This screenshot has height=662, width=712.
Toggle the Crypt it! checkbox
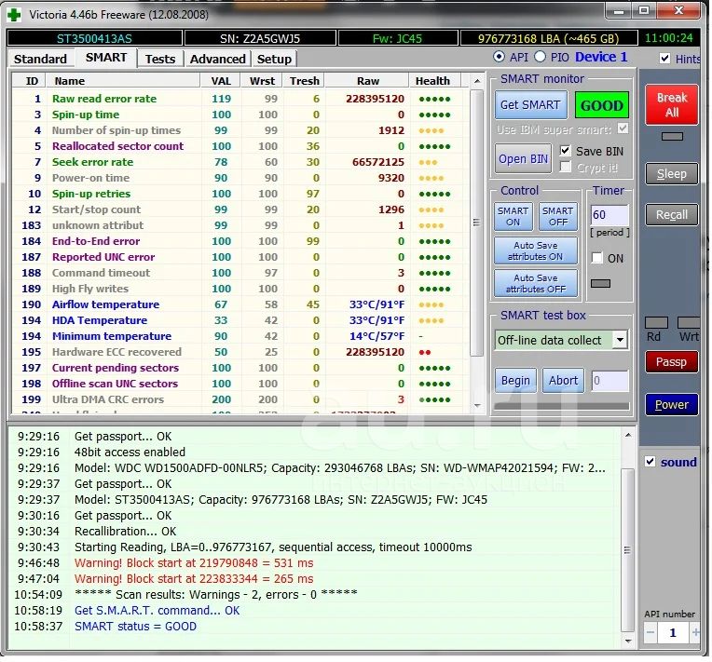[x=565, y=167]
